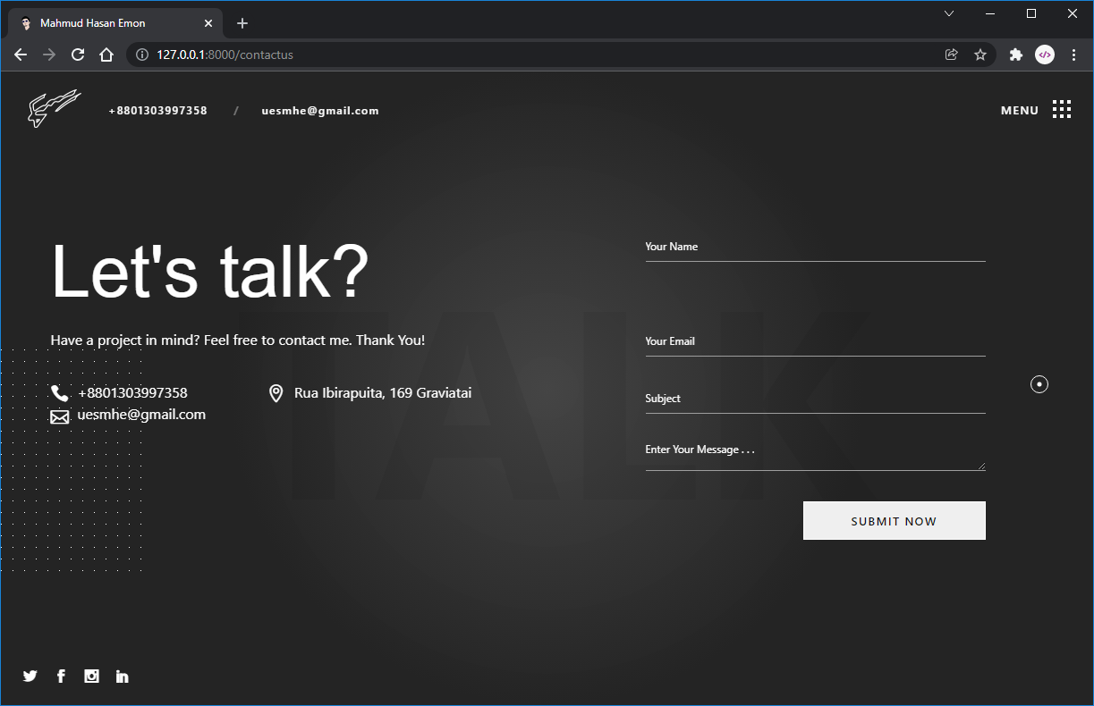
Task: Click header email uesmhe@gmail.com
Action: pyautogui.click(x=320, y=111)
